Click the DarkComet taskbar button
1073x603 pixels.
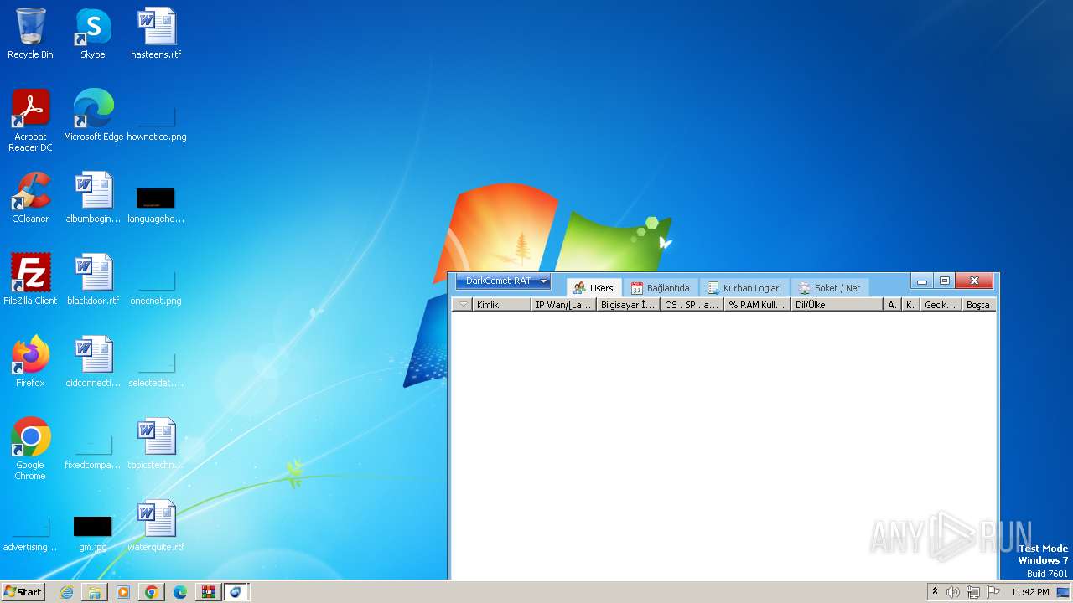pyautogui.click(x=236, y=592)
